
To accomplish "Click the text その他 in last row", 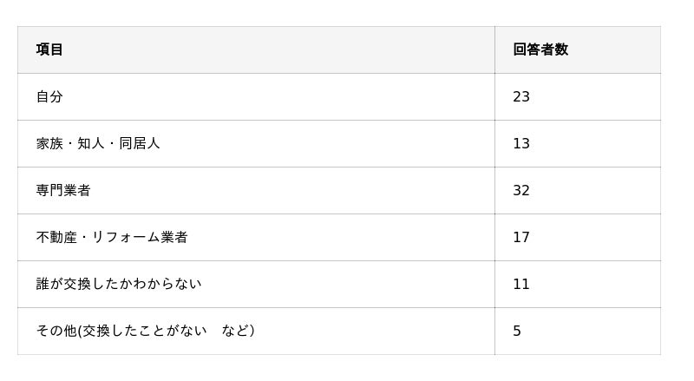I will tap(56, 331).
